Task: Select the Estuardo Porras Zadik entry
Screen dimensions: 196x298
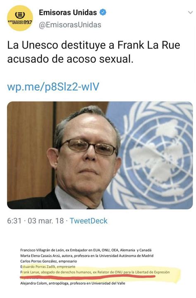Action: tap(48, 267)
